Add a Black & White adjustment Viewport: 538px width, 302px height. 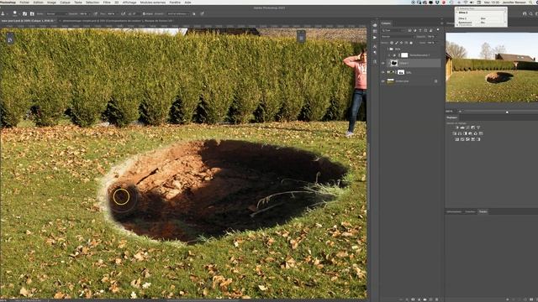tap(465, 133)
